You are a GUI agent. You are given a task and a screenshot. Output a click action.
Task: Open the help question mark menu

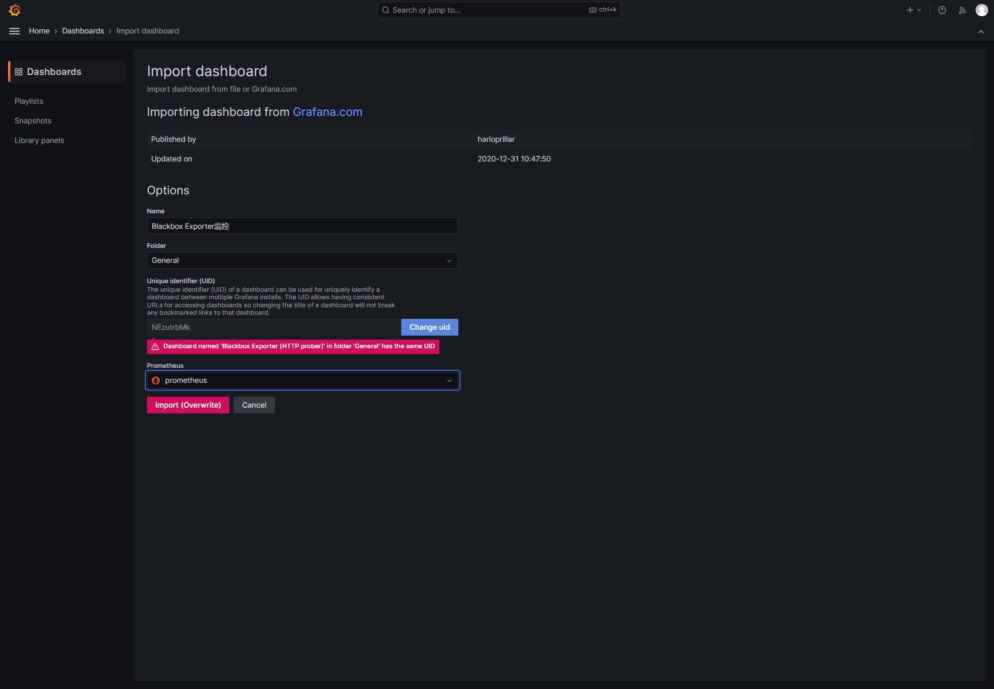tap(942, 10)
